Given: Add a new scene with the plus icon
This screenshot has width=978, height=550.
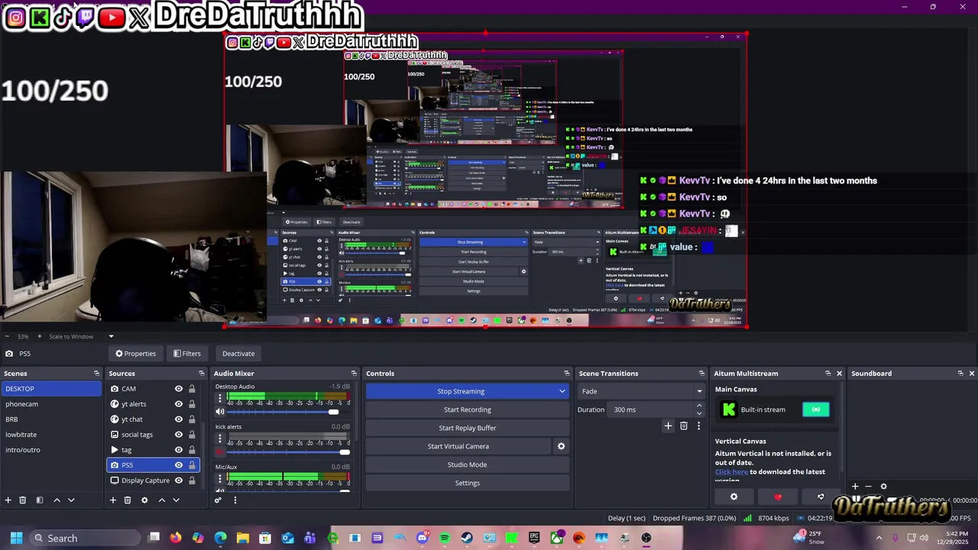Looking at the screenshot, I should point(8,500).
